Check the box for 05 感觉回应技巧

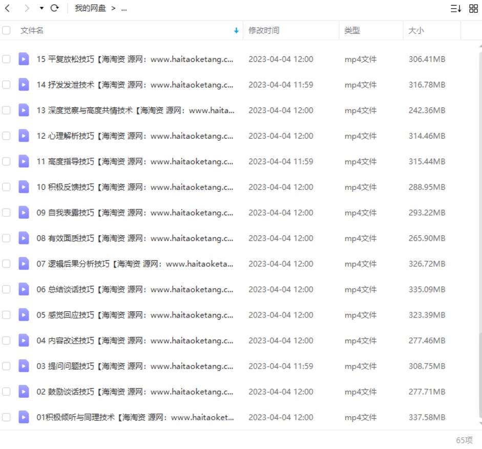(x=6, y=315)
